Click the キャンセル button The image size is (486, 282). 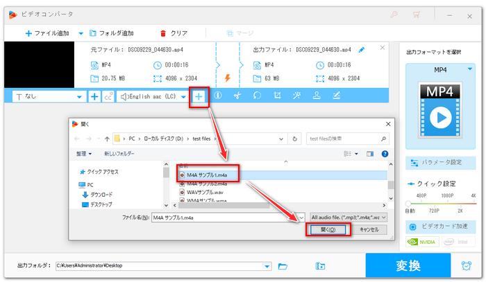click(369, 229)
